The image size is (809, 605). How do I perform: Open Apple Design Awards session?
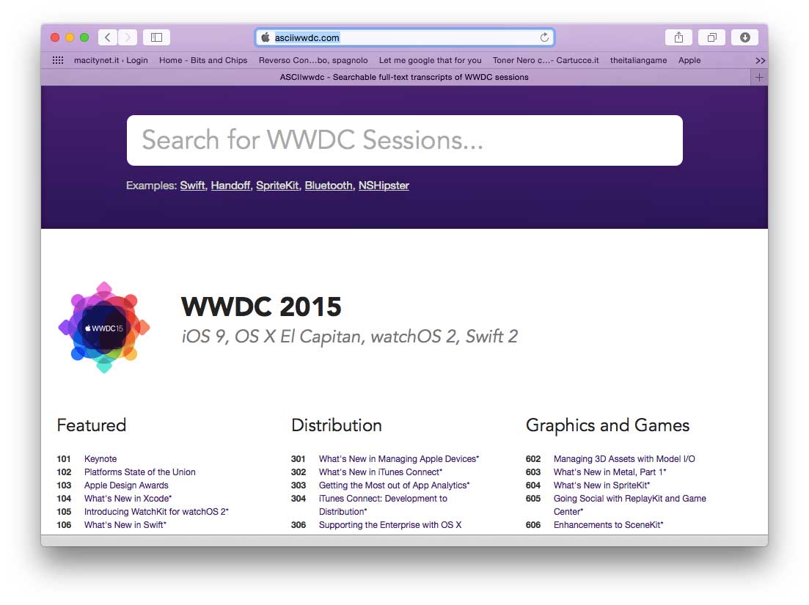click(126, 485)
